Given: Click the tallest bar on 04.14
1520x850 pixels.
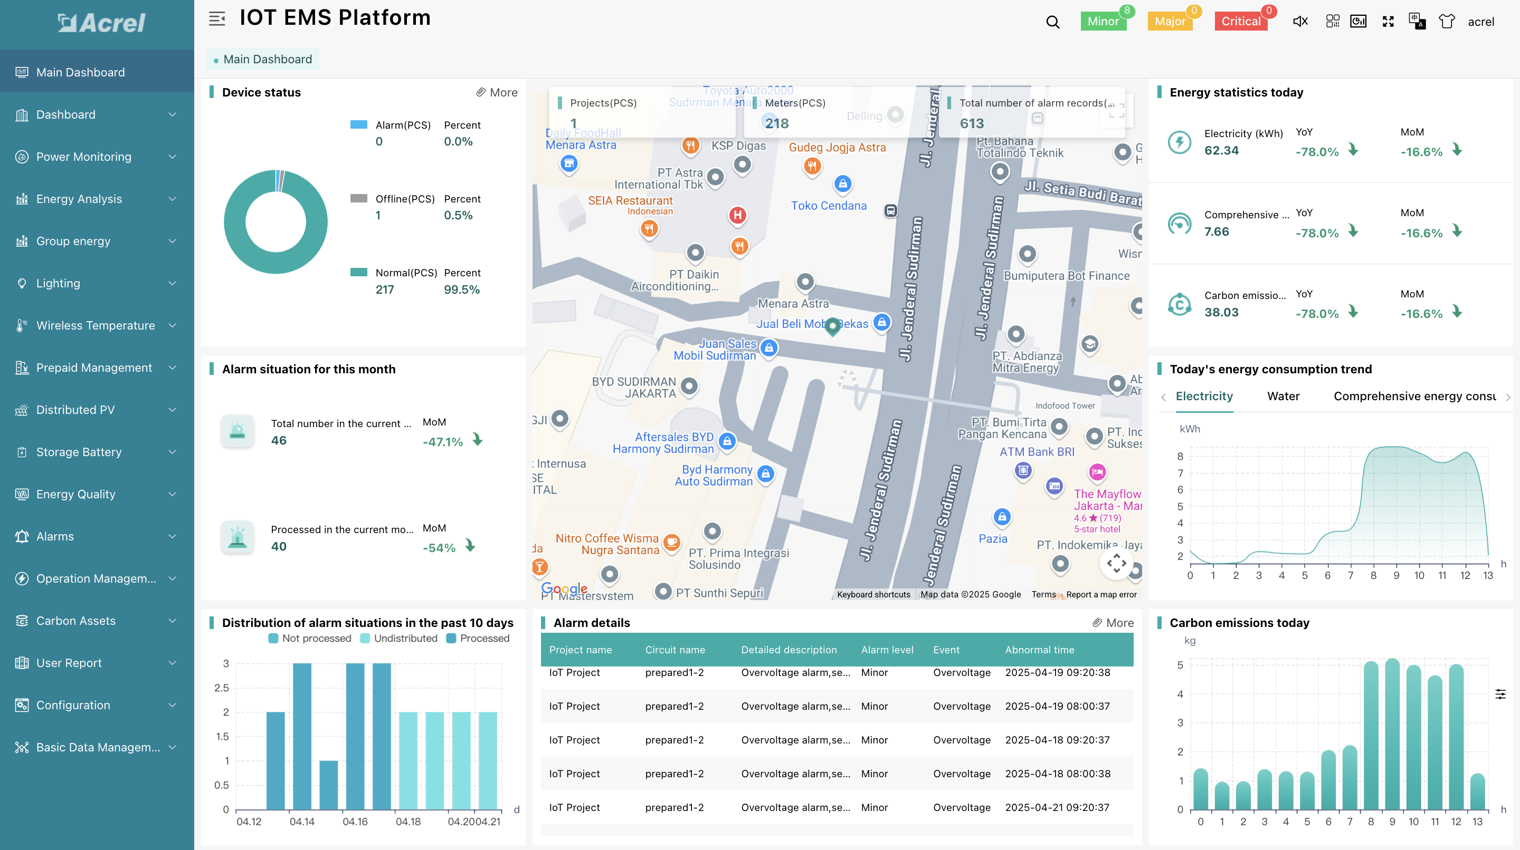Looking at the screenshot, I should (302, 736).
